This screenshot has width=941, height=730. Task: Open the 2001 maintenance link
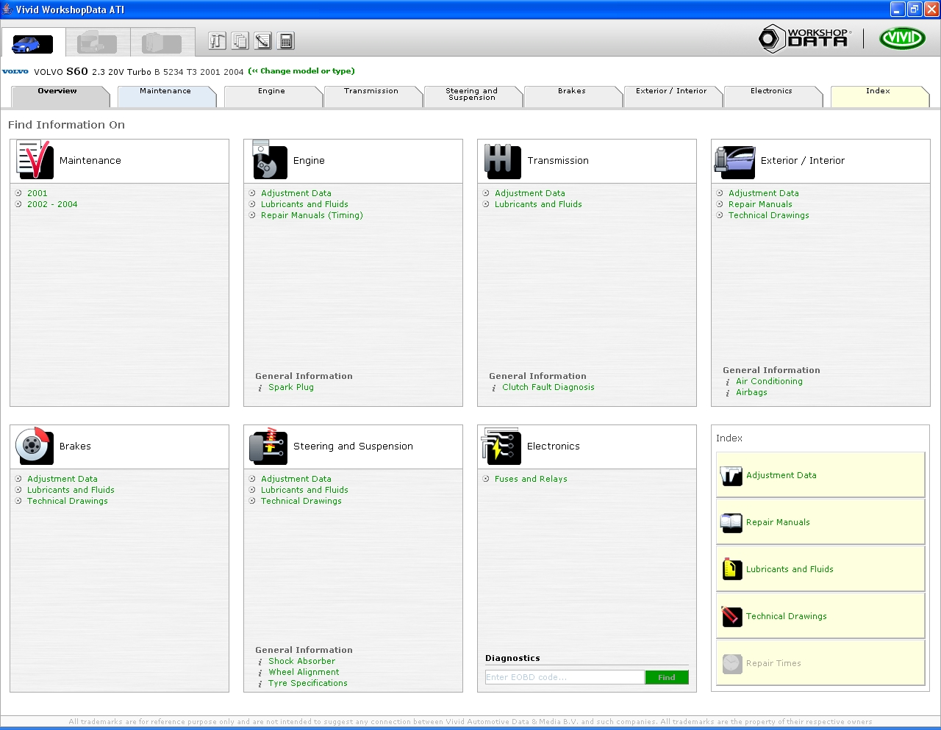[37, 193]
